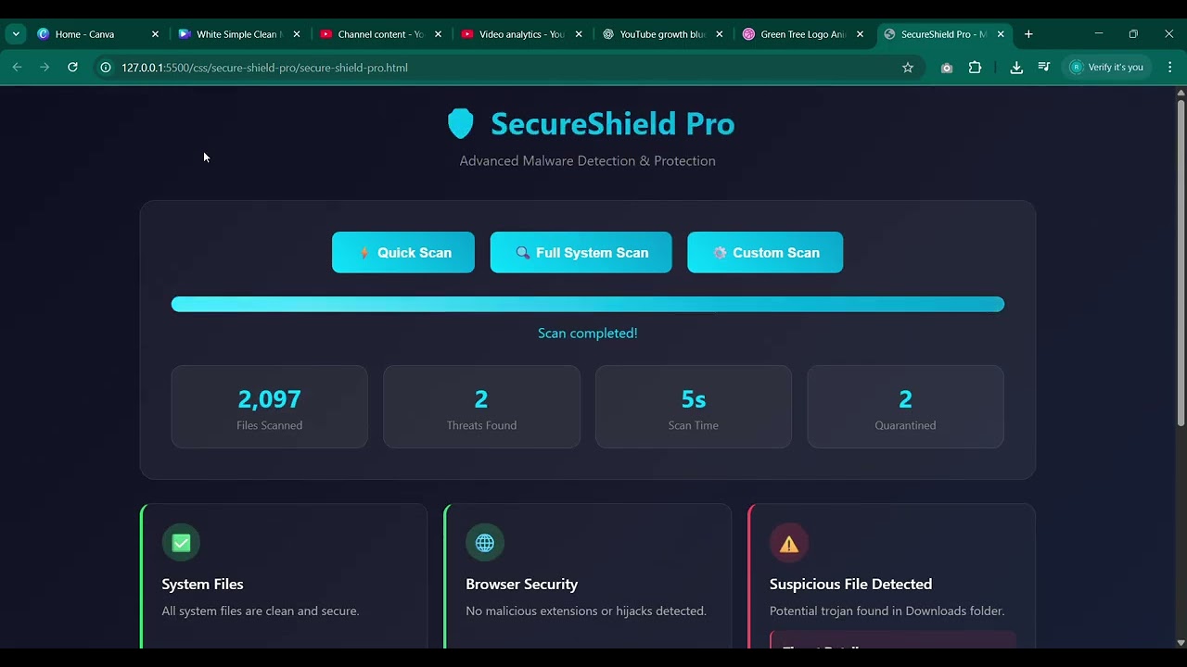Select the 5s Scan Time stat card
The image size is (1187, 667).
694,407
